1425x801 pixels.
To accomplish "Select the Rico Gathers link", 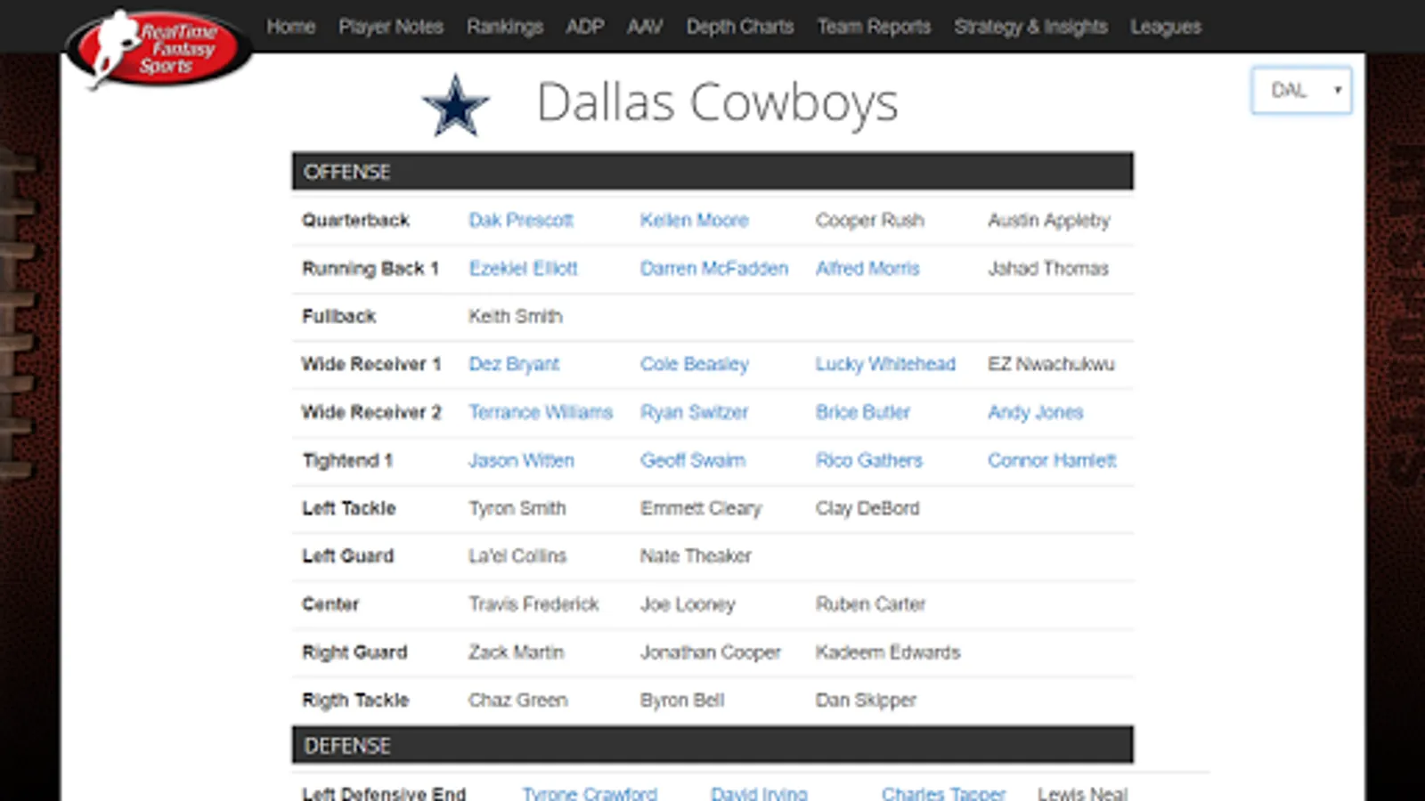I will point(869,460).
